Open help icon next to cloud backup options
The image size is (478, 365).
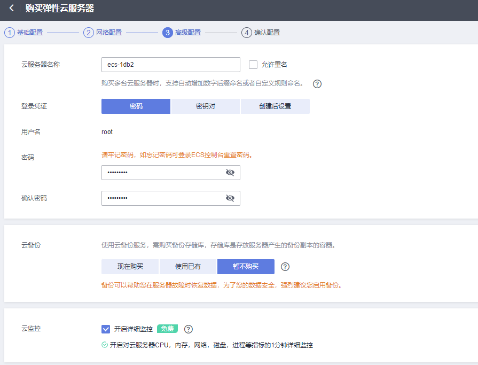(285, 267)
